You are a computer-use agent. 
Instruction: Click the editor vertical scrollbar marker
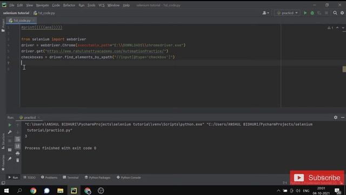pyautogui.click(x=344, y=69)
